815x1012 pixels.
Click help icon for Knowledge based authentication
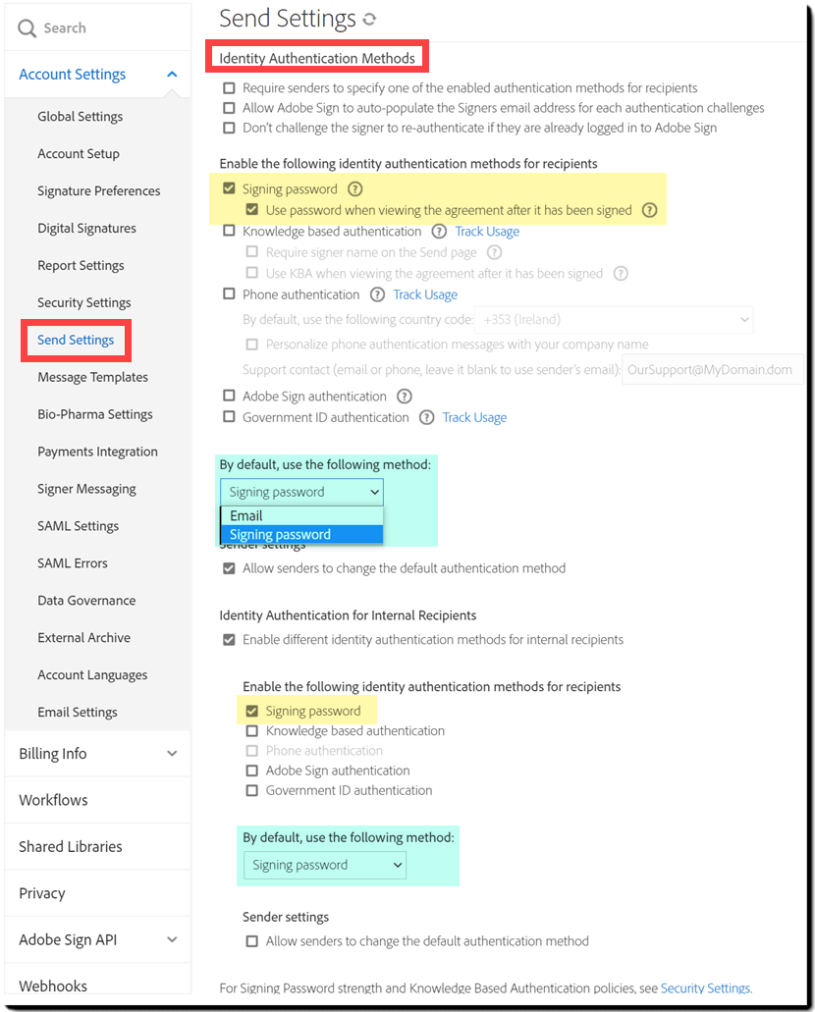pyautogui.click(x=439, y=232)
